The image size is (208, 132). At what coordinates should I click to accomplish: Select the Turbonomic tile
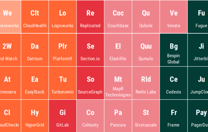tap(63, 83)
